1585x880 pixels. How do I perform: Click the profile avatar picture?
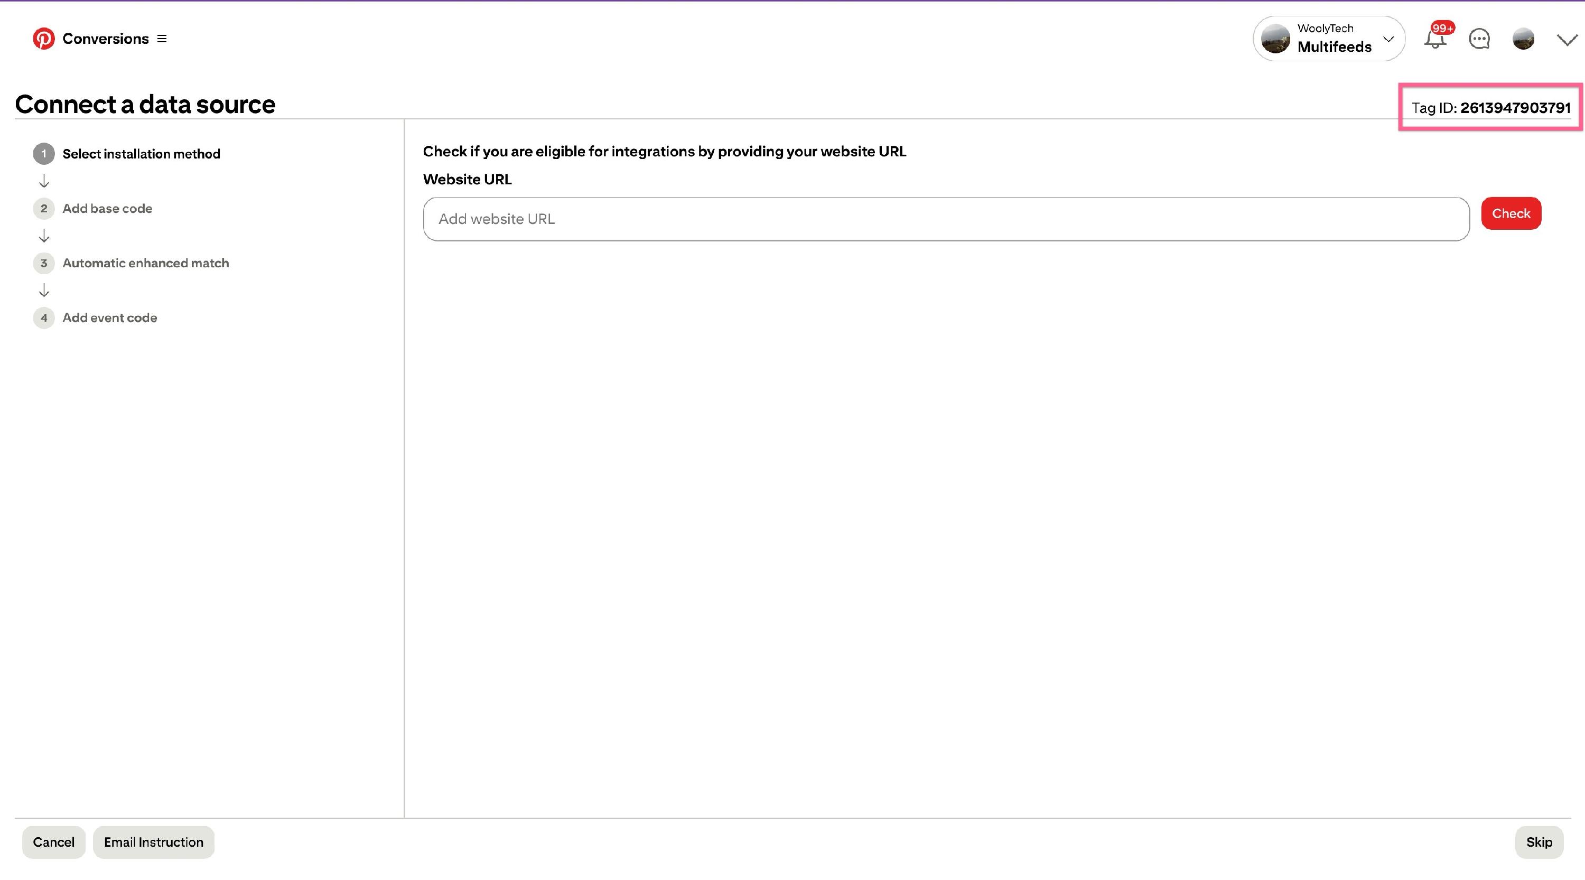tap(1524, 39)
